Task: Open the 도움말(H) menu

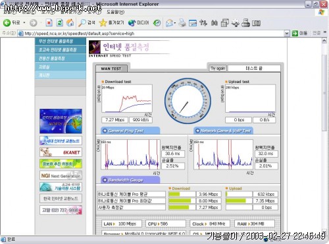Action: (x=116, y=12)
